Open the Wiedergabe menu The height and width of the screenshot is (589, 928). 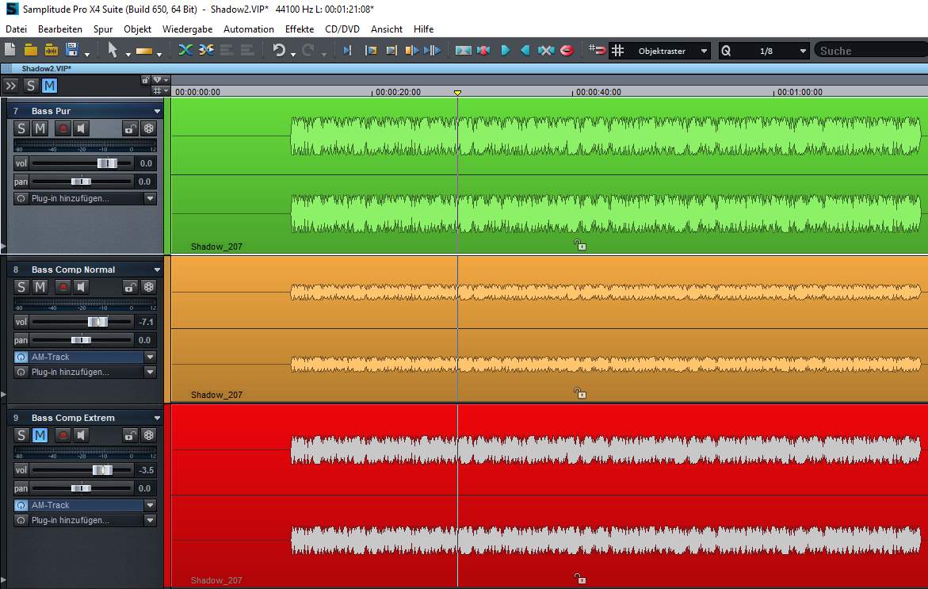point(188,29)
